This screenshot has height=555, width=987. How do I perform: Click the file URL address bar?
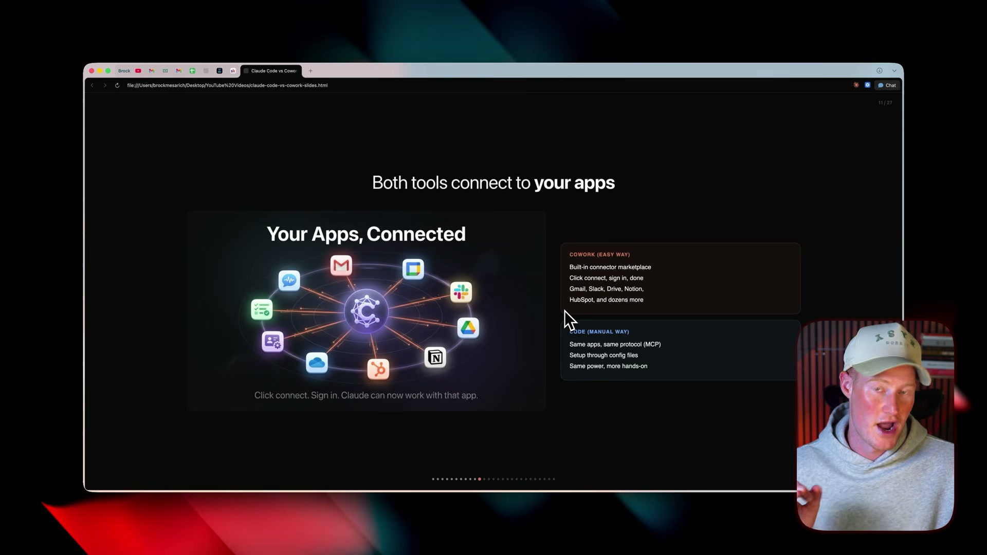[227, 85]
